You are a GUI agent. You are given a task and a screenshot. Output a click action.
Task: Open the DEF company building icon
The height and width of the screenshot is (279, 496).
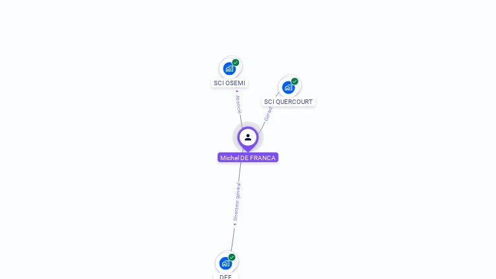(x=225, y=263)
